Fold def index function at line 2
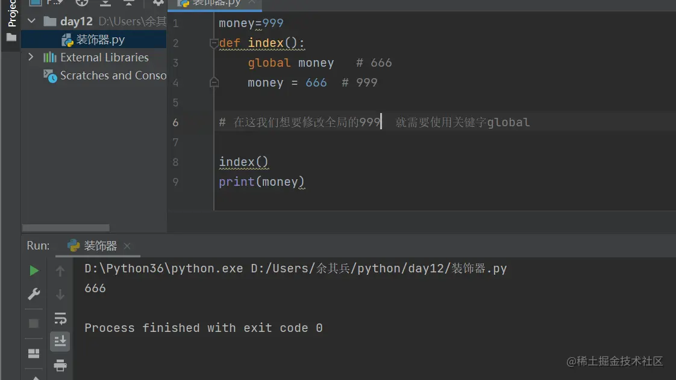The image size is (676, 380). click(x=214, y=43)
